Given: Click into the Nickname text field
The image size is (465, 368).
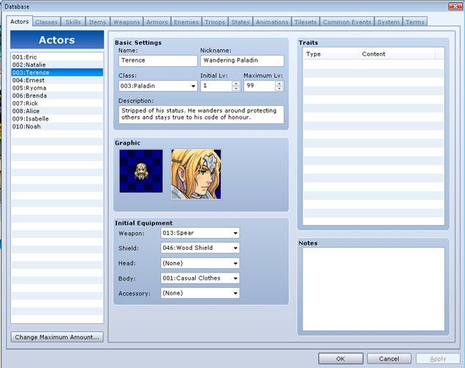Looking at the screenshot, I should point(241,61).
